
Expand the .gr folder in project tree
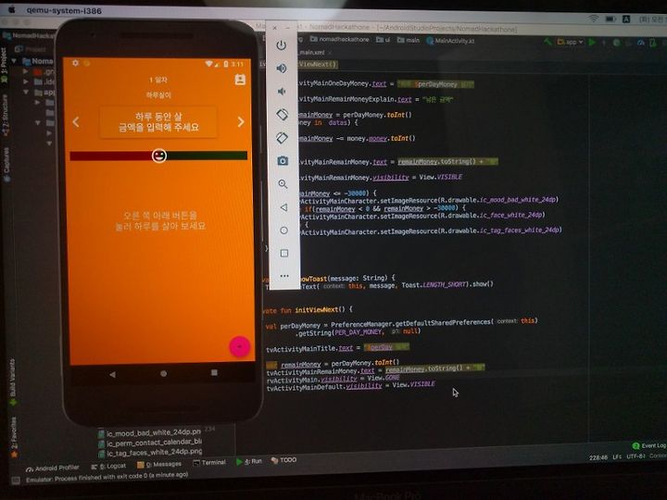26,71
